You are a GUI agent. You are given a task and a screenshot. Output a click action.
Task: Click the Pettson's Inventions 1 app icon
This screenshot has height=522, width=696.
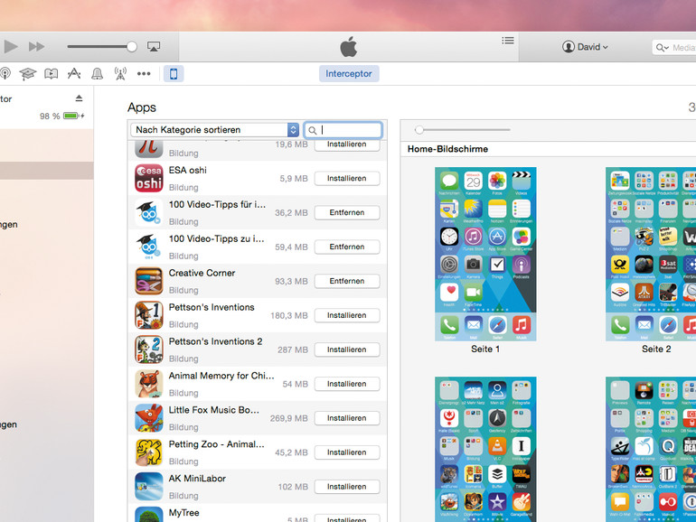click(149, 315)
